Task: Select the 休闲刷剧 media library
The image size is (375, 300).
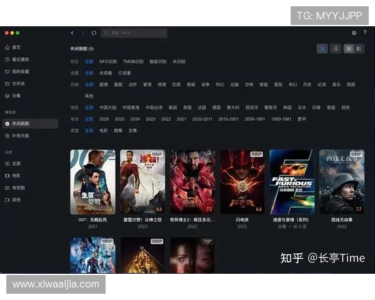Action: tap(31, 124)
